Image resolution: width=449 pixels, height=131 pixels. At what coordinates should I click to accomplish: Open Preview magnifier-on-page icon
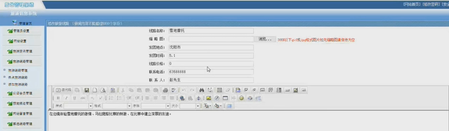click(103, 90)
